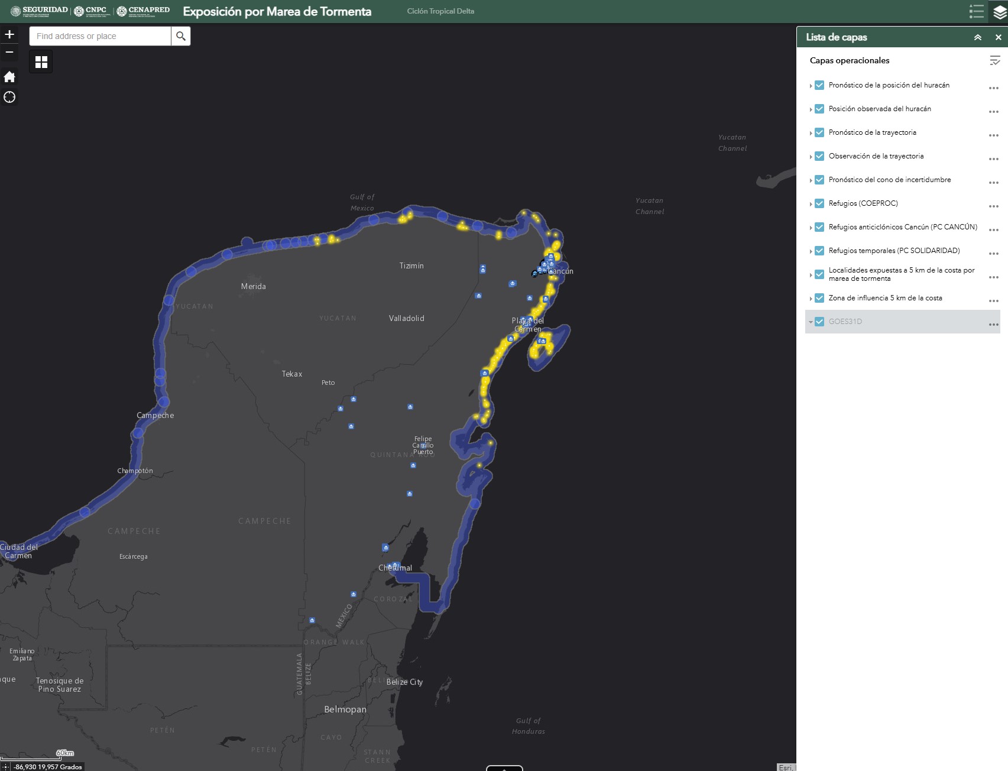Collapse the Lista de capas panel
1008x771 pixels.
(978, 37)
